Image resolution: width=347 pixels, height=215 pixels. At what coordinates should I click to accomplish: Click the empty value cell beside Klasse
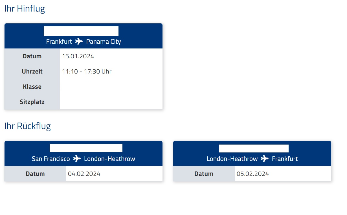(111, 87)
